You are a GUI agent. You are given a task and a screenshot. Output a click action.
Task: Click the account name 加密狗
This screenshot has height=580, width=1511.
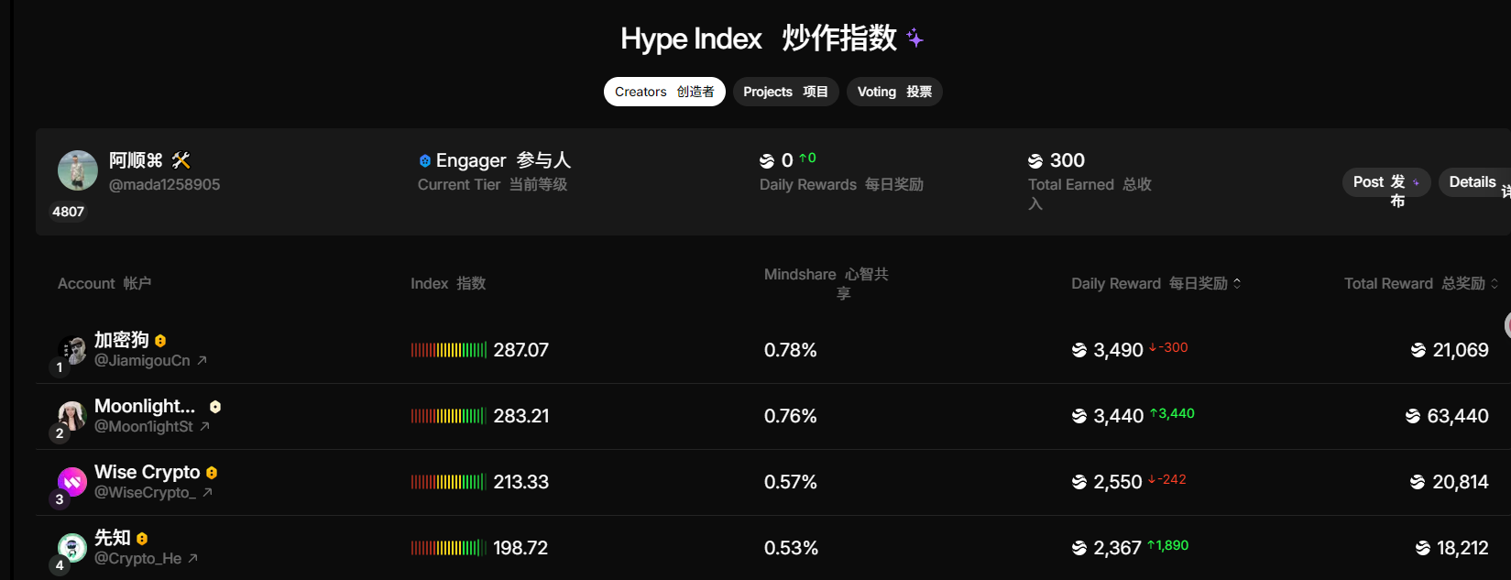pyautogui.click(x=122, y=340)
